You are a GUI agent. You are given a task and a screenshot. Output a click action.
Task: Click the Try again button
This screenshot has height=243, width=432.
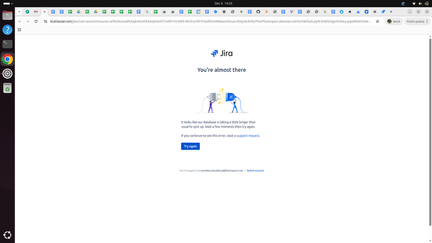click(x=190, y=146)
